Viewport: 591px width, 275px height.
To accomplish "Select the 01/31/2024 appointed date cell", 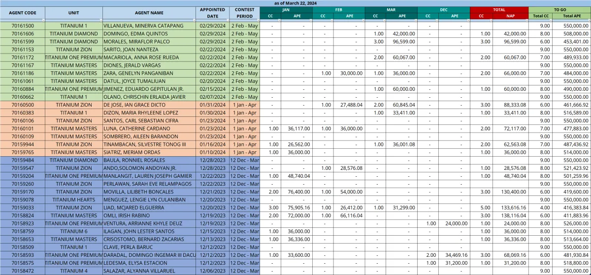I will click(213, 105).
